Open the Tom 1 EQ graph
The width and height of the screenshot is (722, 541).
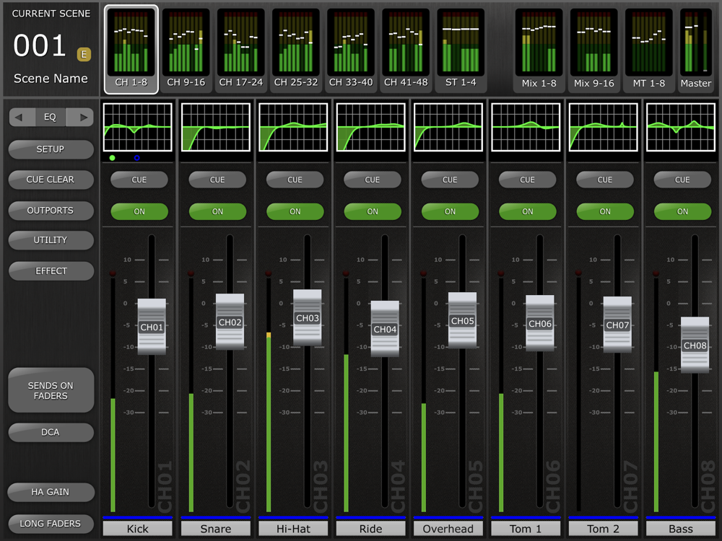(526, 127)
